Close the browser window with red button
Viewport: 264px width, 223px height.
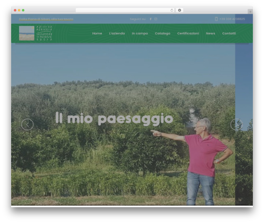tap(15, 11)
